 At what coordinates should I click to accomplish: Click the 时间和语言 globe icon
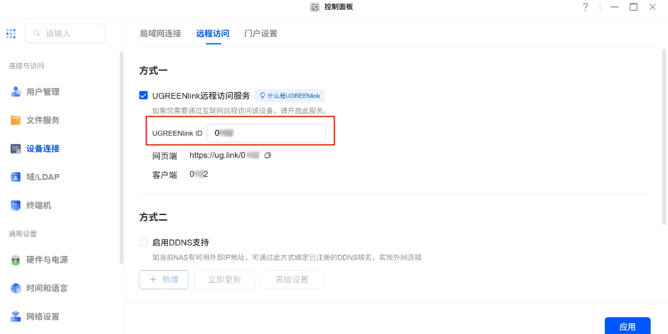point(16,288)
